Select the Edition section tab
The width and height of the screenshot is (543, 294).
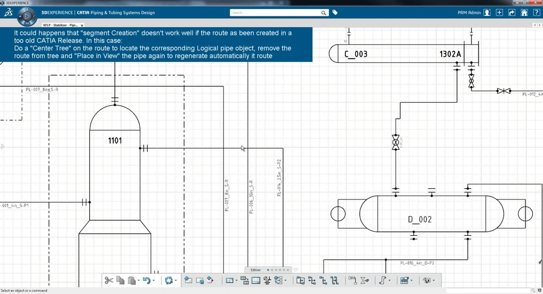(256, 270)
